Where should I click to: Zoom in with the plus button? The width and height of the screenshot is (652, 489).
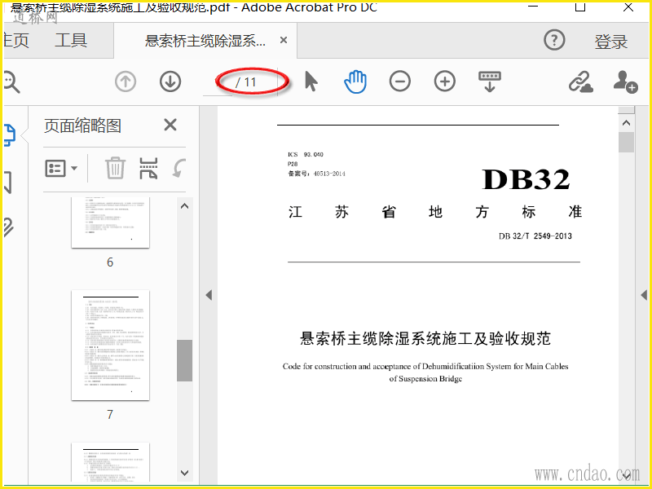coord(445,81)
